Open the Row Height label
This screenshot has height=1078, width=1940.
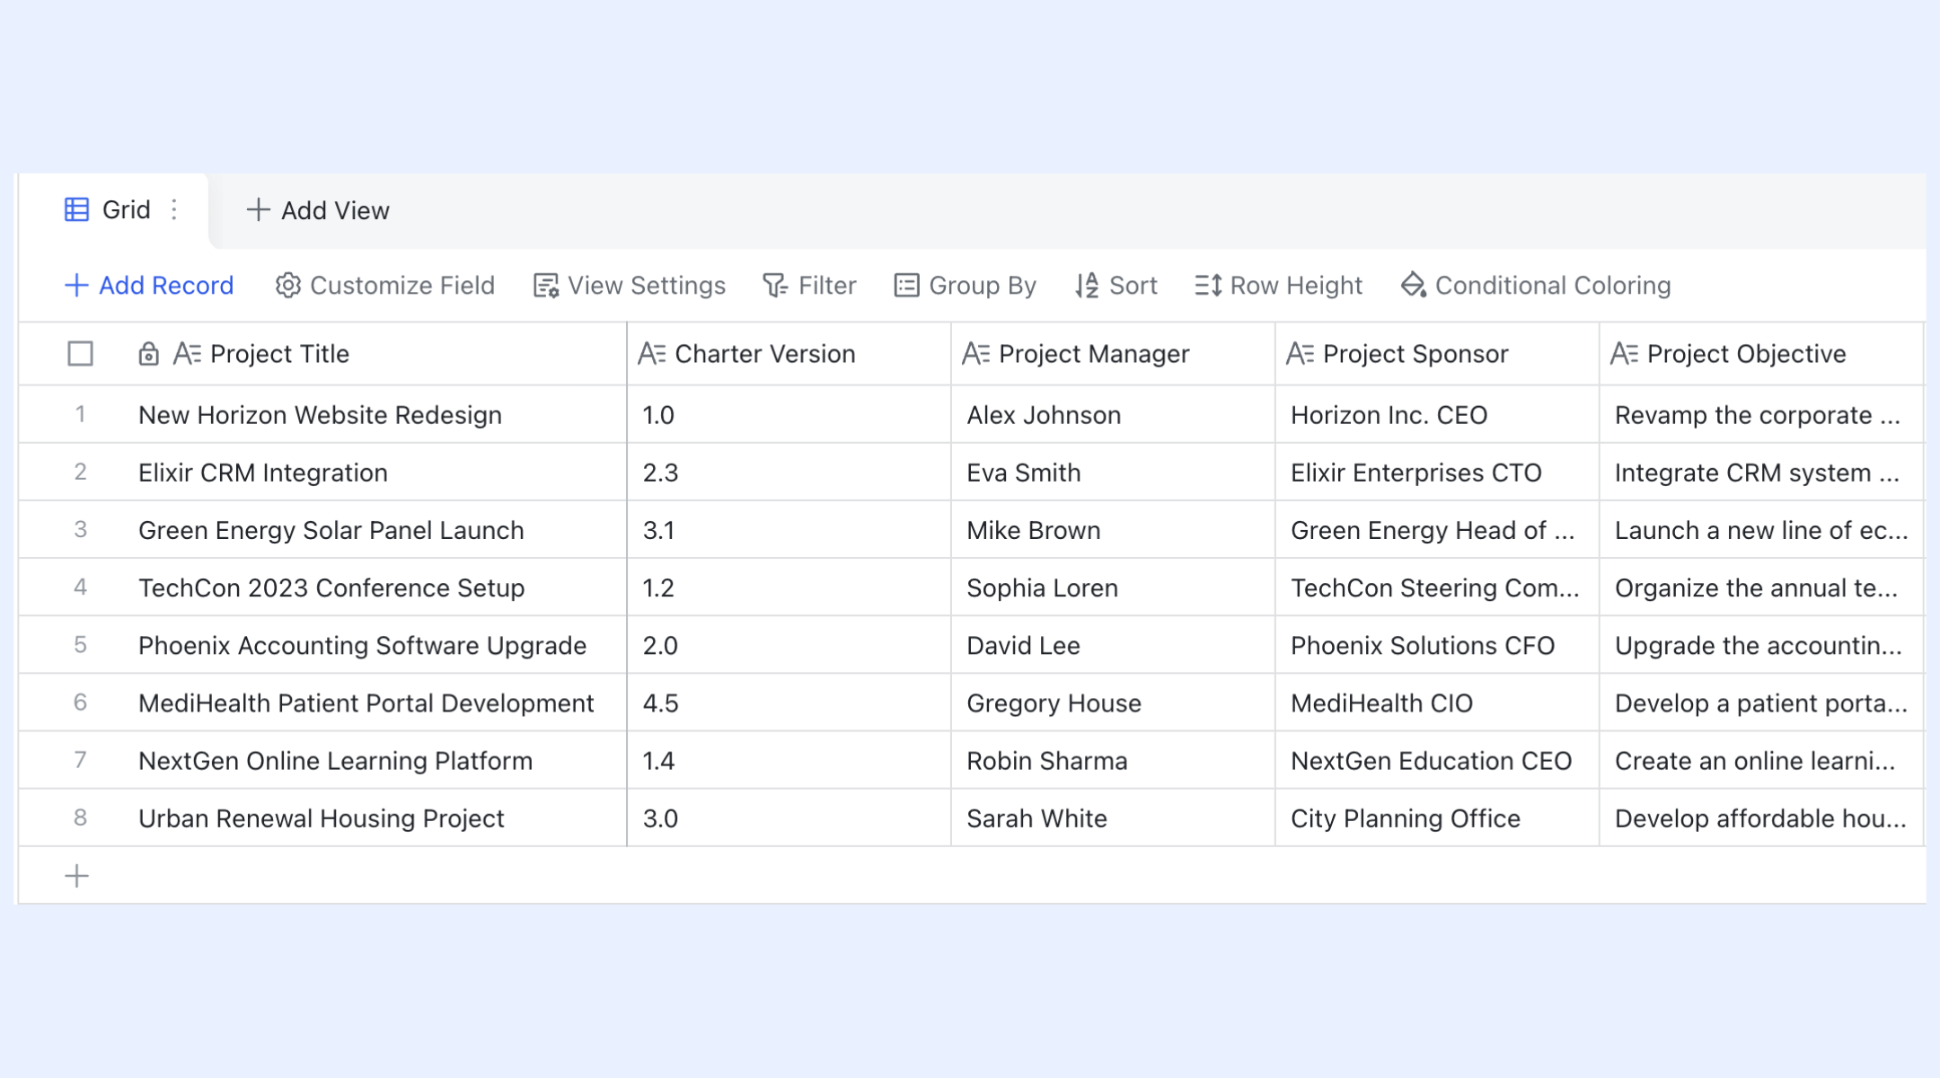click(x=1296, y=286)
